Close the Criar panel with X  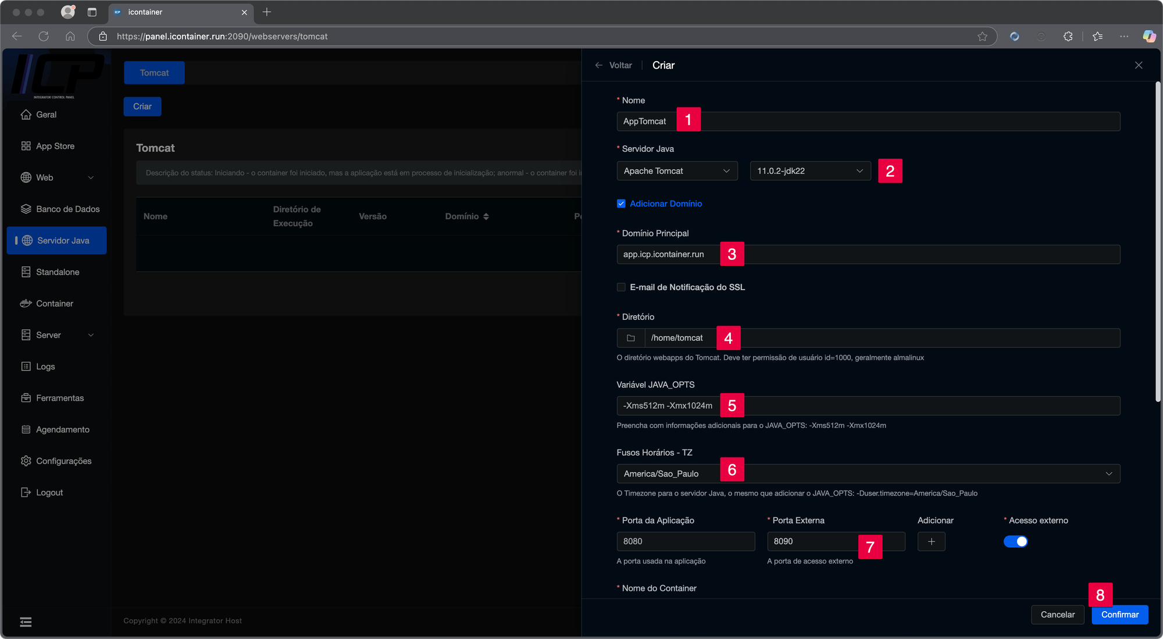pyautogui.click(x=1139, y=65)
